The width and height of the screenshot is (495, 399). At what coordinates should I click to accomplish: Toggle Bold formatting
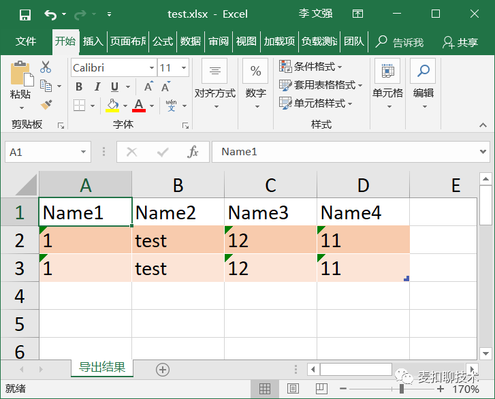79,86
